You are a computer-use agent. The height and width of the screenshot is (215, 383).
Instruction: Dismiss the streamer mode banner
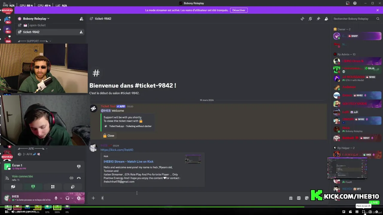(378, 10)
